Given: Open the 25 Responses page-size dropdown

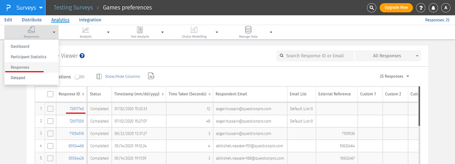Looking at the screenshot, I should (395, 76).
